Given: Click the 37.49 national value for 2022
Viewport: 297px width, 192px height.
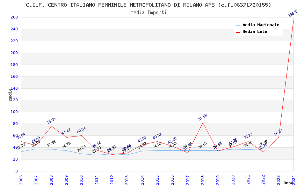Looking at the screenshot, I should pos(263,143).
